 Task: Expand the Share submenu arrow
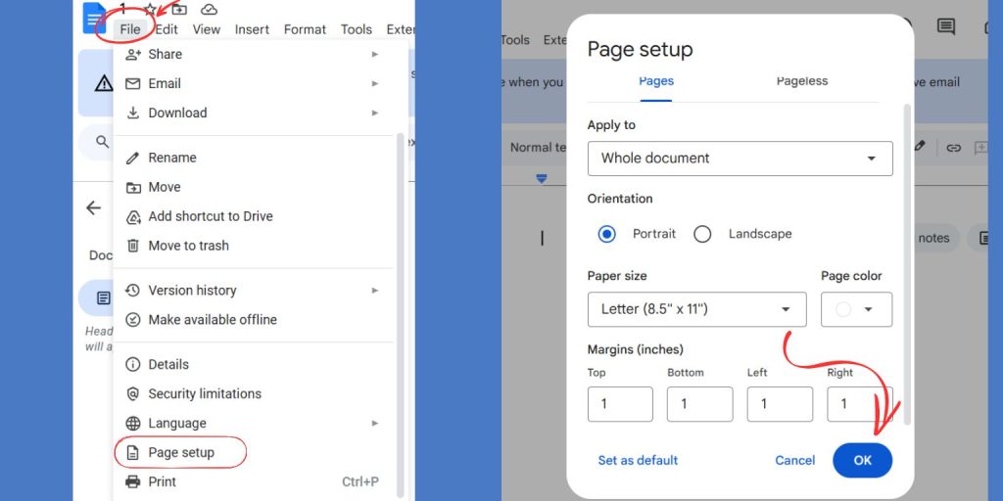[375, 55]
